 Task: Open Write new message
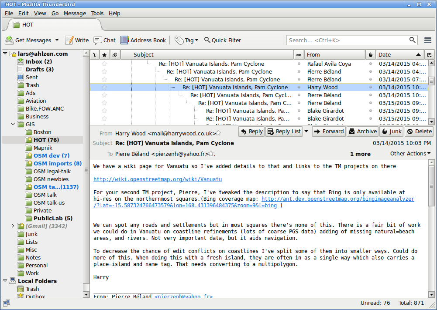77,40
